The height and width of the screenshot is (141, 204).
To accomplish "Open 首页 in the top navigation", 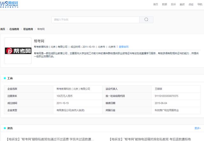I will tap(156, 4).
